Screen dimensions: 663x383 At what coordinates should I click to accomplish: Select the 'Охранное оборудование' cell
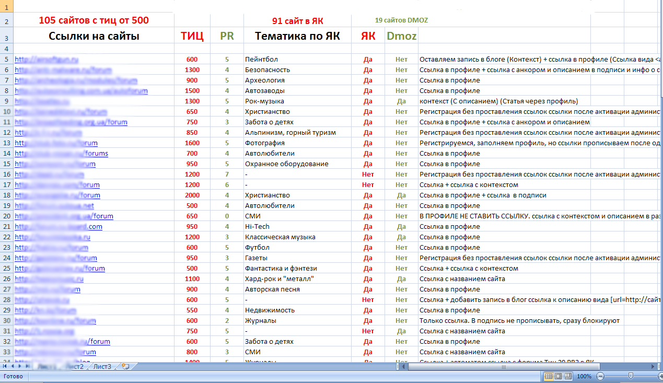[x=297, y=164]
